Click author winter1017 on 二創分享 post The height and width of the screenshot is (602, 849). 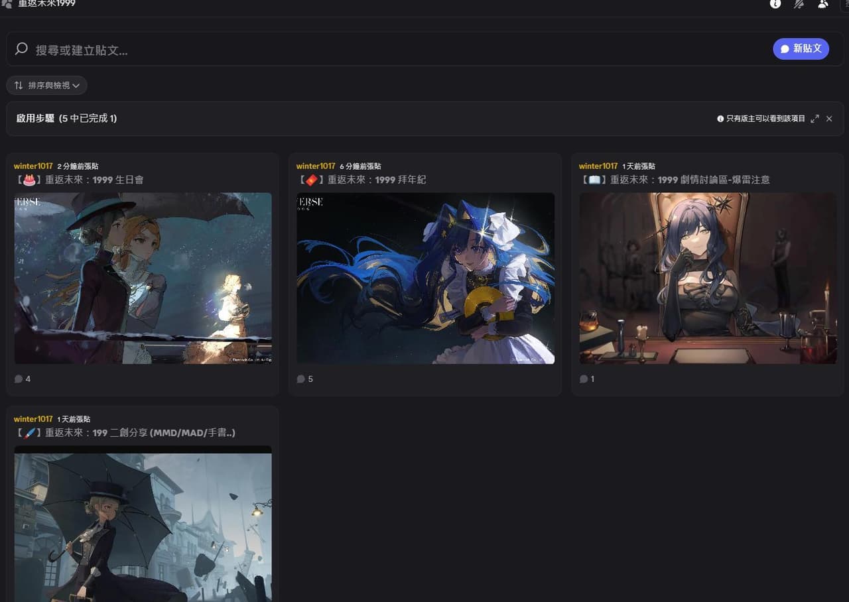click(x=33, y=419)
